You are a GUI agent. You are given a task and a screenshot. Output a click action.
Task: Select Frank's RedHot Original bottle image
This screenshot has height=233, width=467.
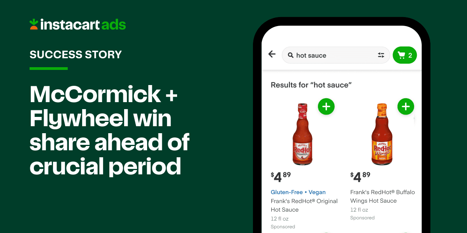tap(303, 134)
